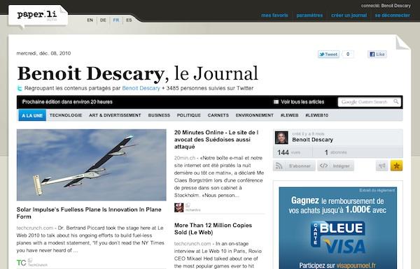Click se déconnecter
Screen dimensions: 420x269
(393, 15)
